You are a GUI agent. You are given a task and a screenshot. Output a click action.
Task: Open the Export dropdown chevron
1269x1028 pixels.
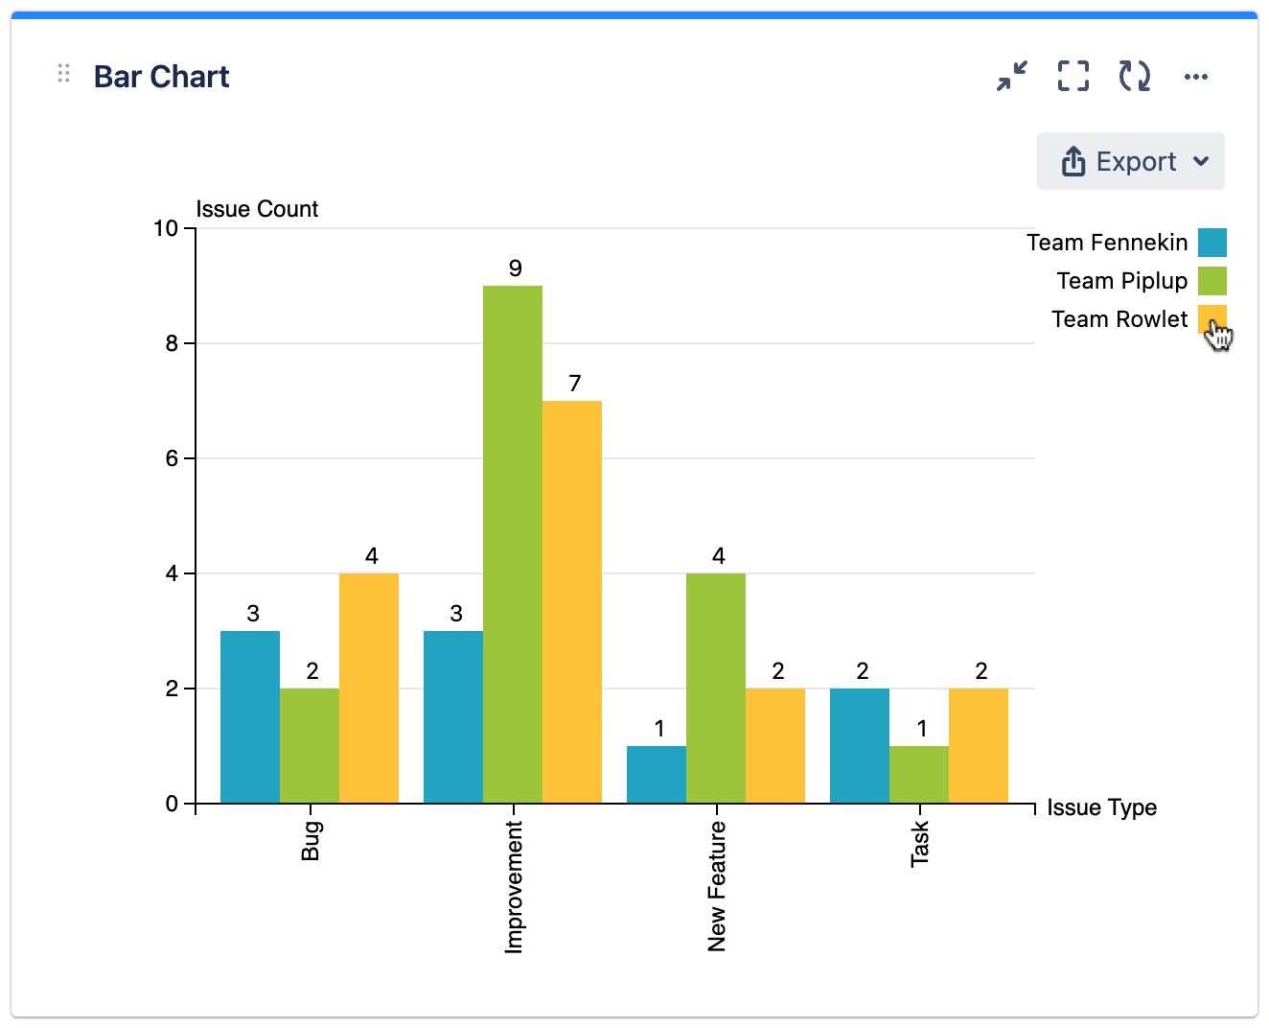pyautogui.click(x=1201, y=162)
